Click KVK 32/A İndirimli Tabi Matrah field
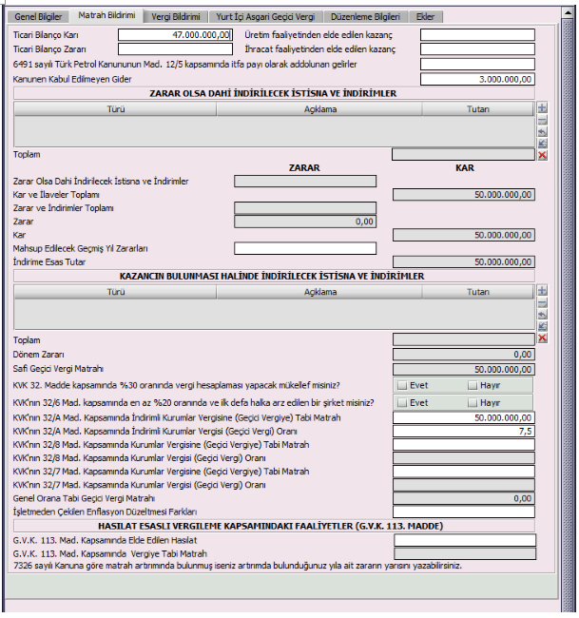This screenshot has width=579, height=618. click(464, 417)
